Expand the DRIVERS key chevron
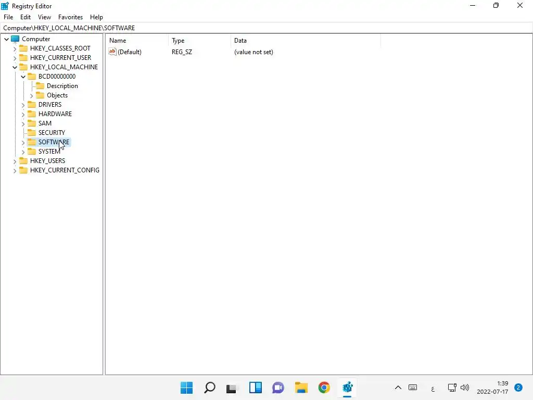This screenshot has height=400, width=533. tap(23, 105)
